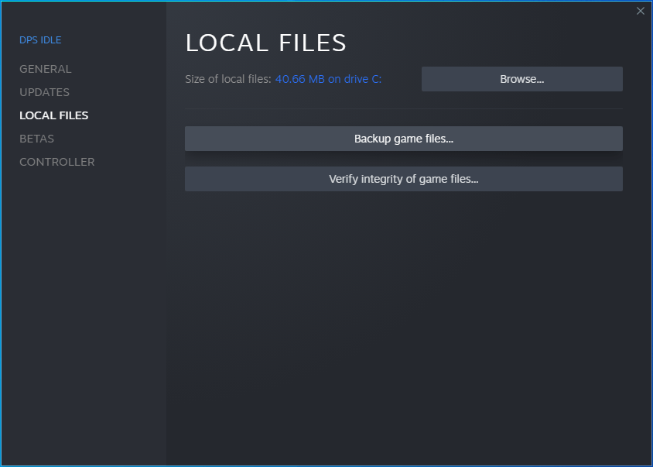The height and width of the screenshot is (467, 653).
Task: Close the properties window with the X
Action: coord(640,11)
